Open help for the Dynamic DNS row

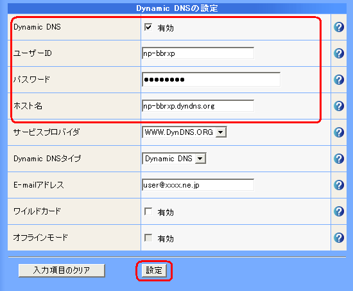coord(339,27)
